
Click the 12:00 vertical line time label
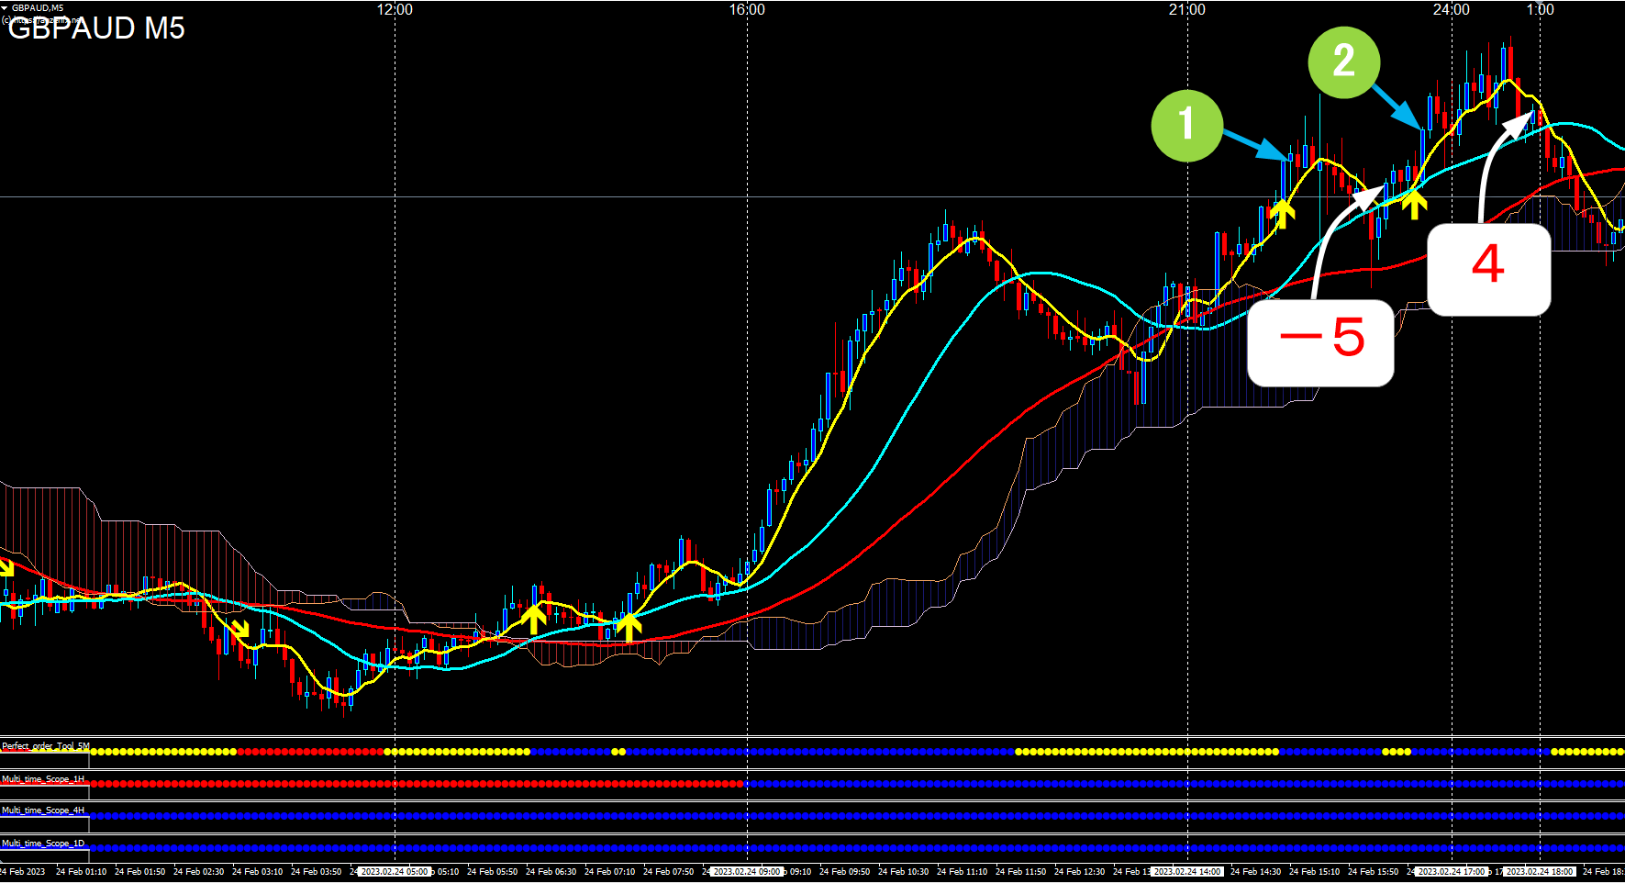[x=395, y=9]
